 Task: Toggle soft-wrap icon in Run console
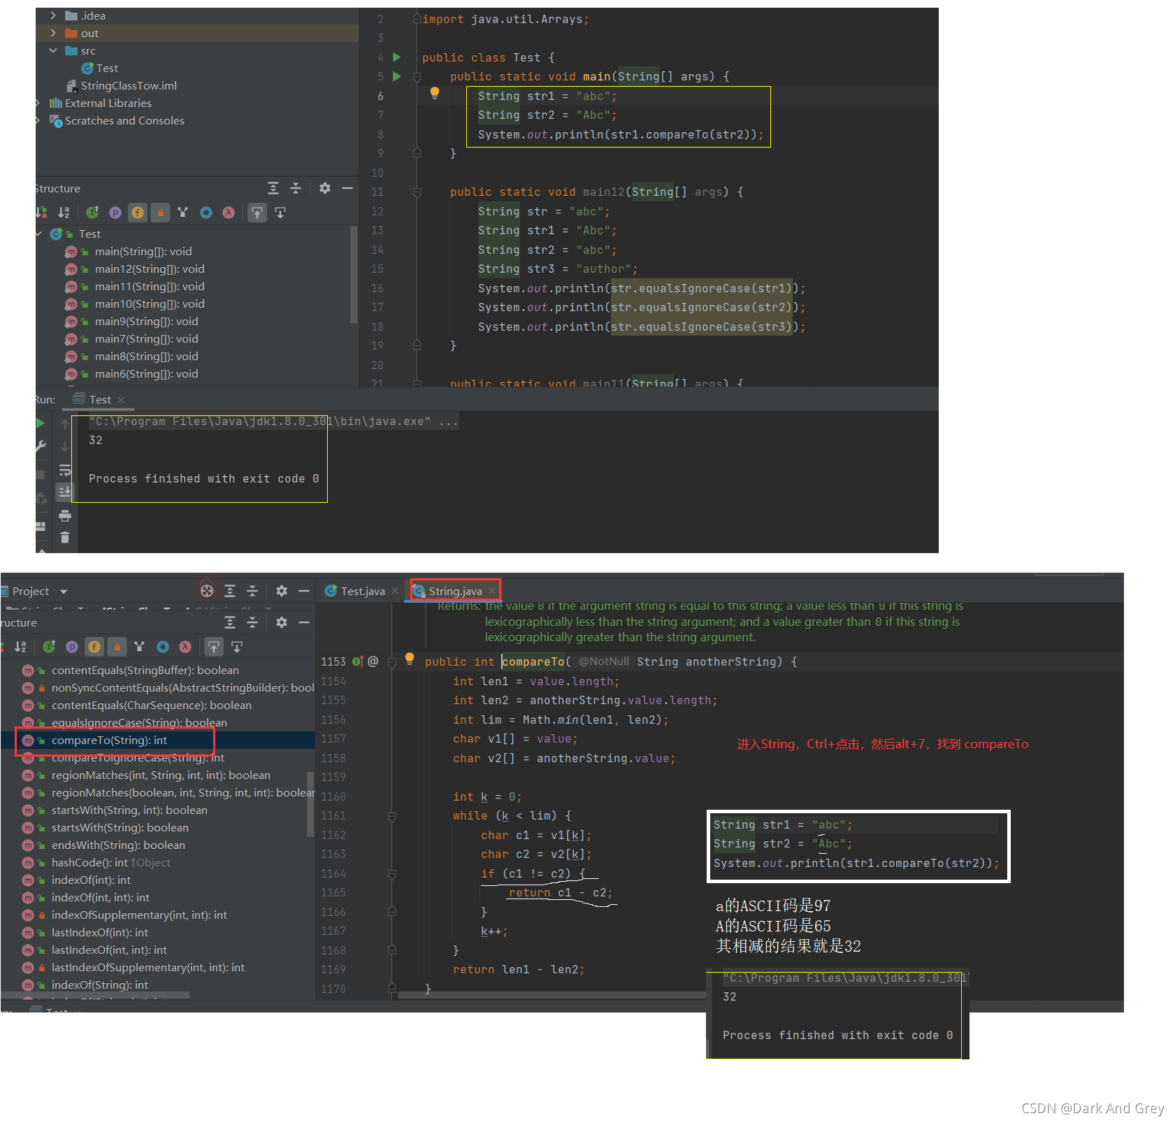(65, 469)
